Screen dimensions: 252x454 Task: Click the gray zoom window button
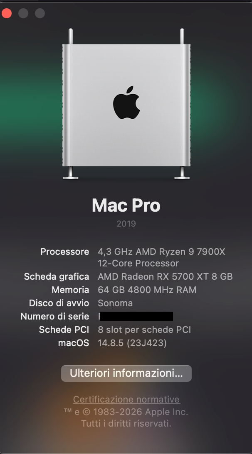tap(40, 13)
